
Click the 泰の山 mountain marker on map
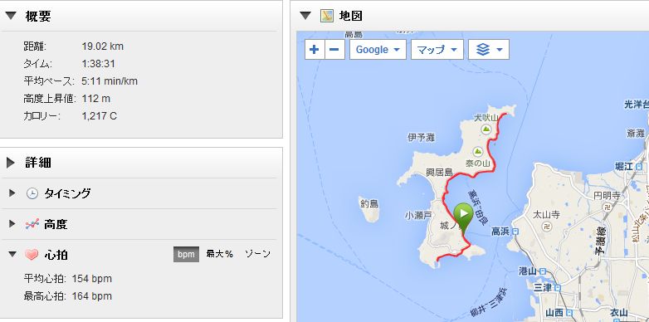pos(478,151)
